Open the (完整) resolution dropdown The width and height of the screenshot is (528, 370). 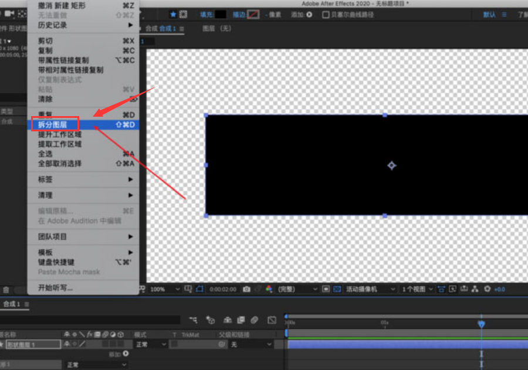point(297,289)
